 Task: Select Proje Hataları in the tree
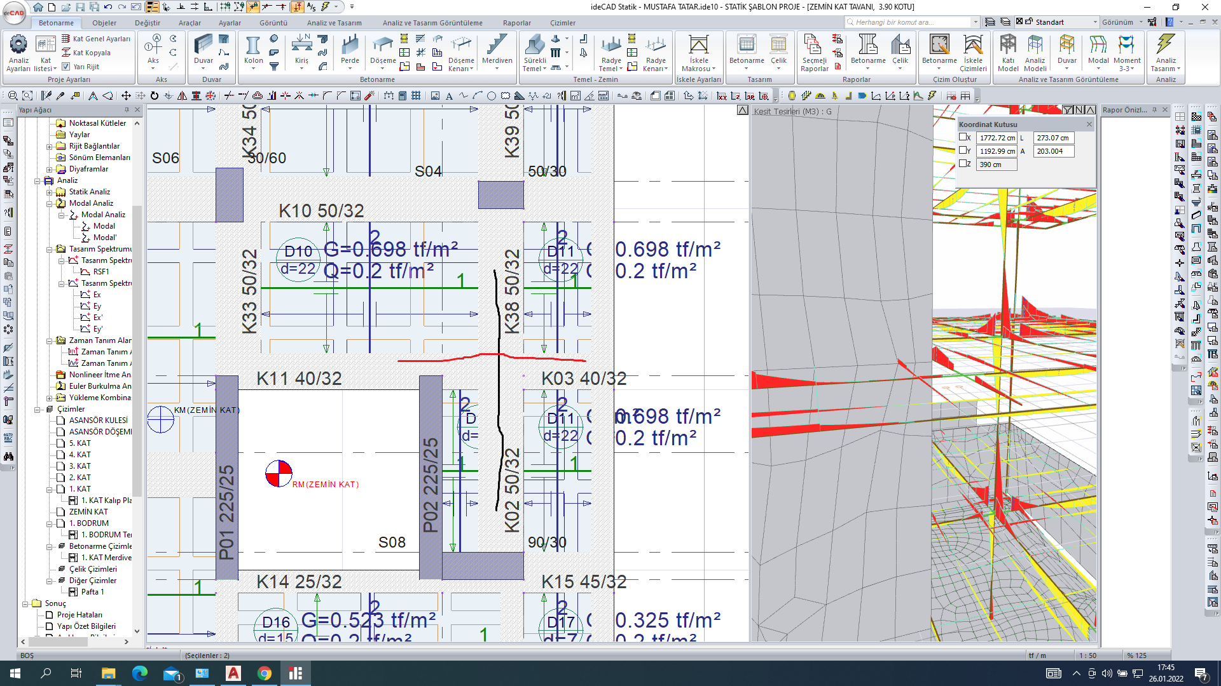(x=79, y=615)
